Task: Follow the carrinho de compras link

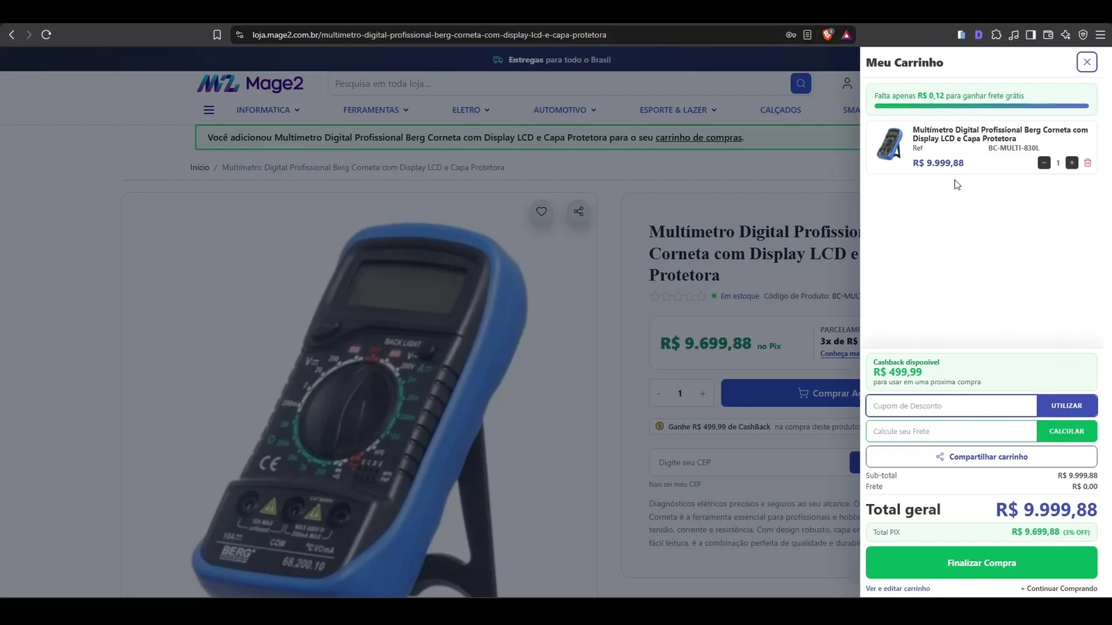Action: 698,137
